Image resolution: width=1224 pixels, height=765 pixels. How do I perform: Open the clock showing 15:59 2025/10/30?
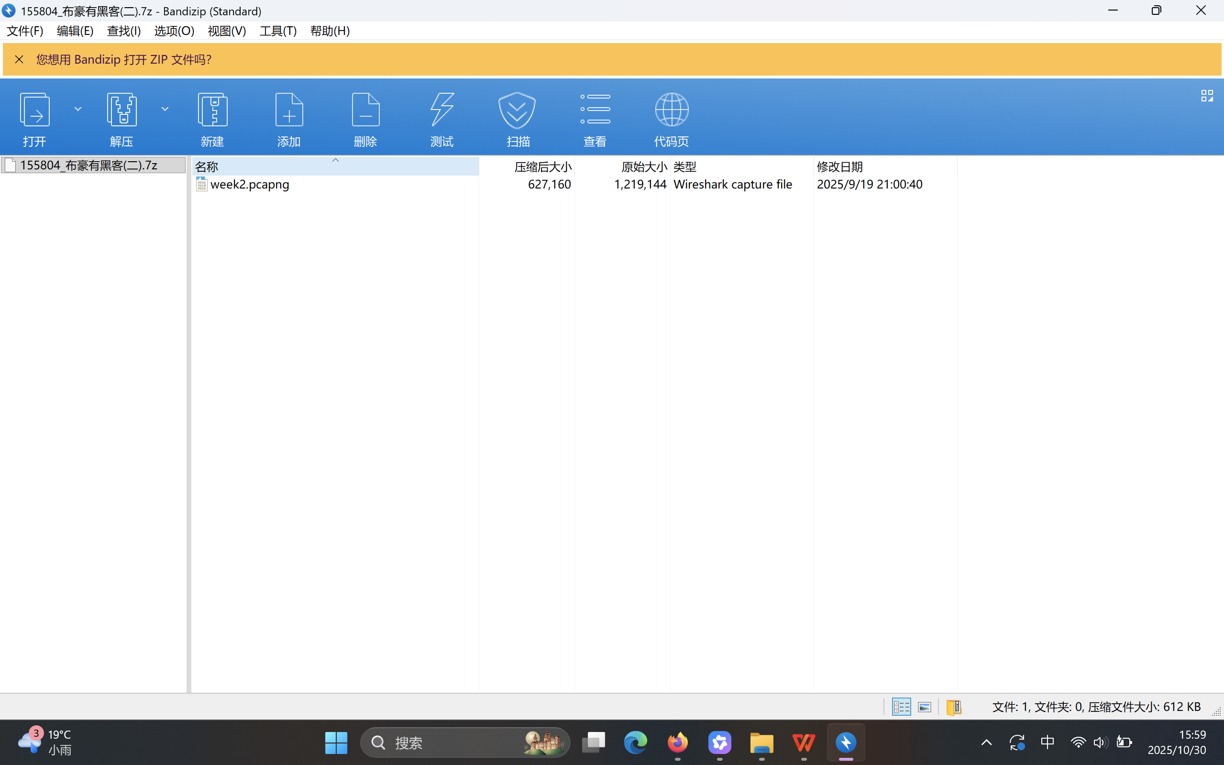pyautogui.click(x=1178, y=742)
